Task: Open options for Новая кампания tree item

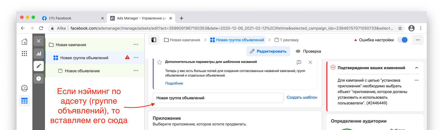Action: (136, 45)
